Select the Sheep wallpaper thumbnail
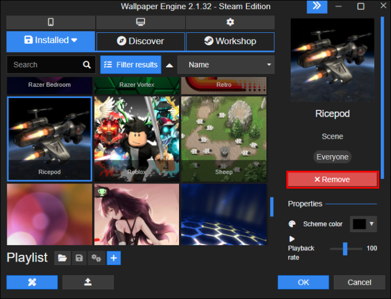The height and width of the screenshot is (299, 391). click(x=224, y=139)
